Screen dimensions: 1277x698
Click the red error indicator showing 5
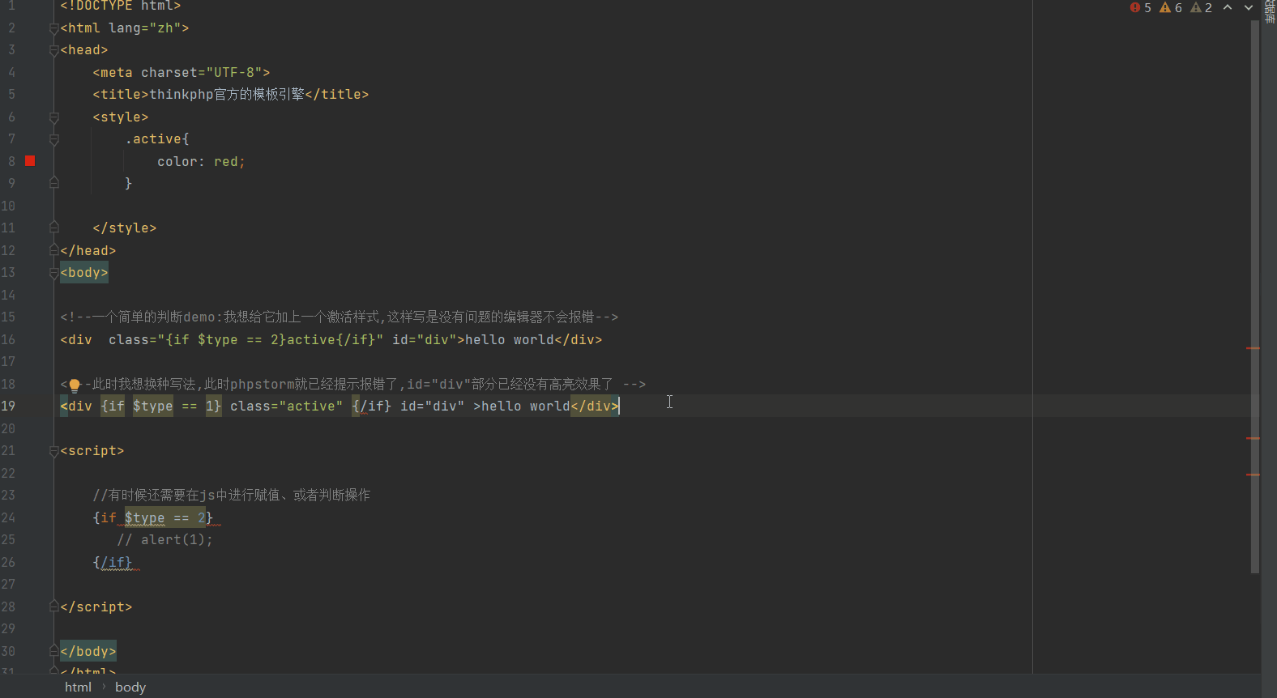click(x=1140, y=7)
